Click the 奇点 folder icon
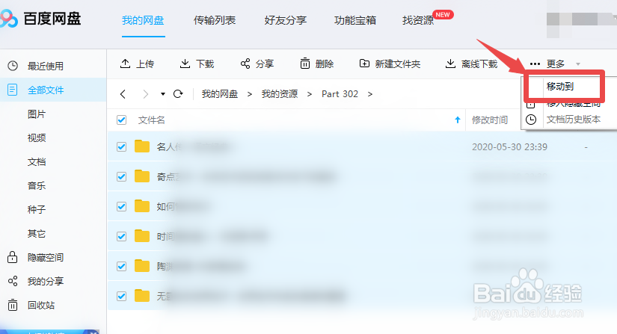Viewport: 617px width, 334px height. coord(142,176)
